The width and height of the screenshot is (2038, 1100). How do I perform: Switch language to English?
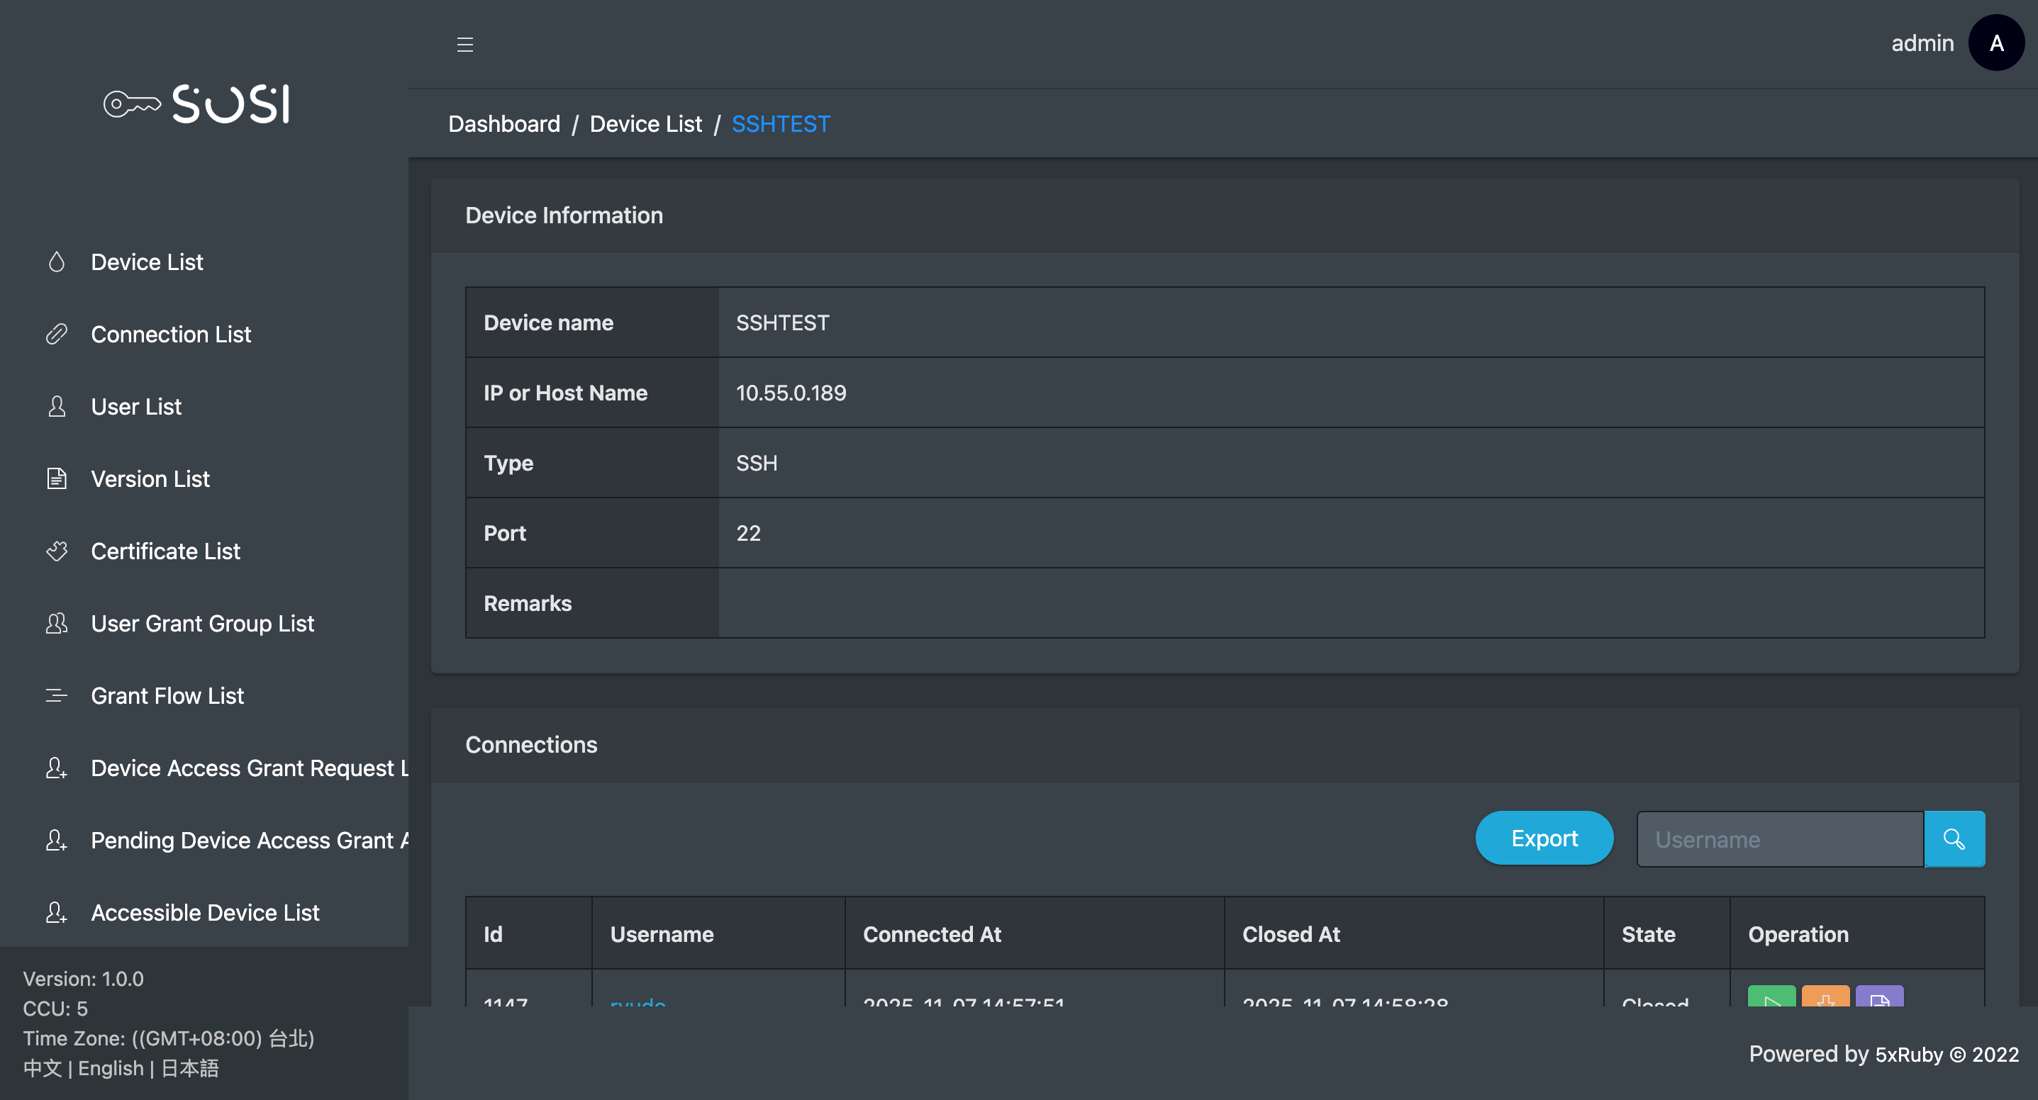tap(111, 1068)
